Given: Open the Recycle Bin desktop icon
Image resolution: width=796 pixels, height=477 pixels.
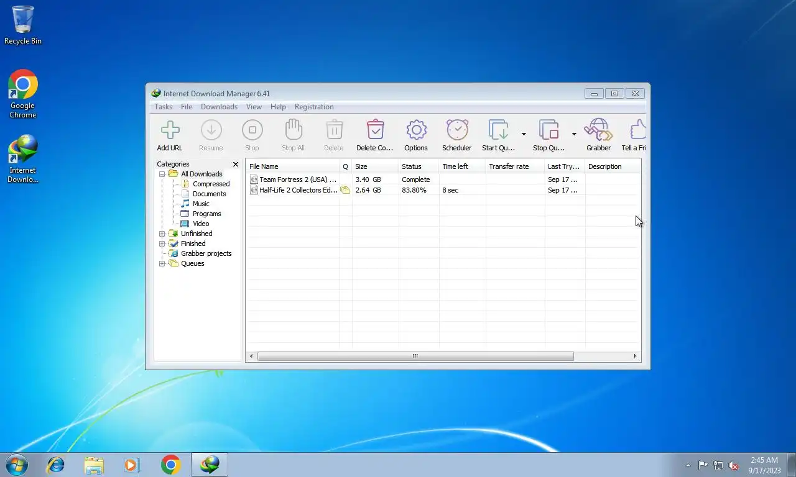Looking at the screenshot, I should (23, 25).
